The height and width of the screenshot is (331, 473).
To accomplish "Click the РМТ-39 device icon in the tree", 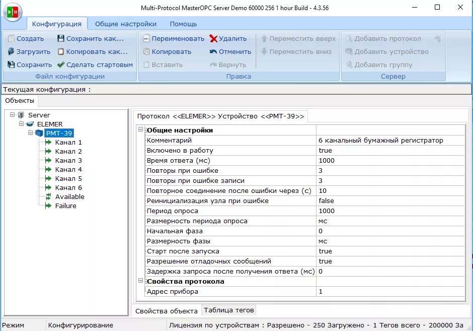I will tap(39, 133).
